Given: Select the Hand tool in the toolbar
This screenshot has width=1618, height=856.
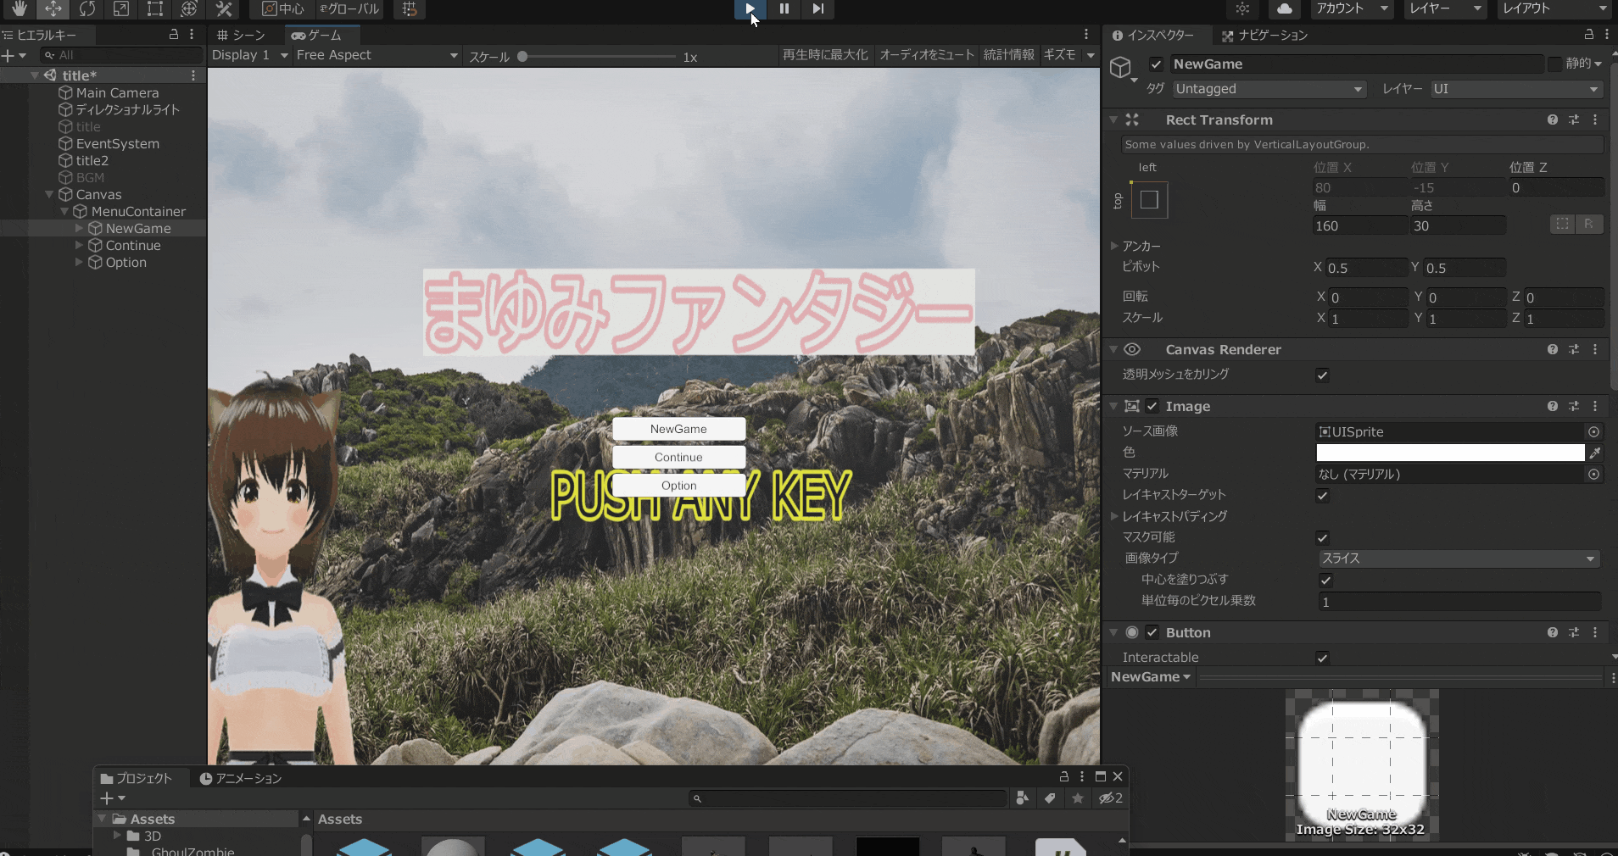Looking at the screenshot, I should [x=19, y=8].
